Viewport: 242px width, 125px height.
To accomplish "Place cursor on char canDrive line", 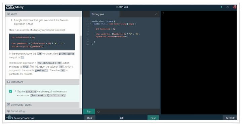I will point(118,34).
